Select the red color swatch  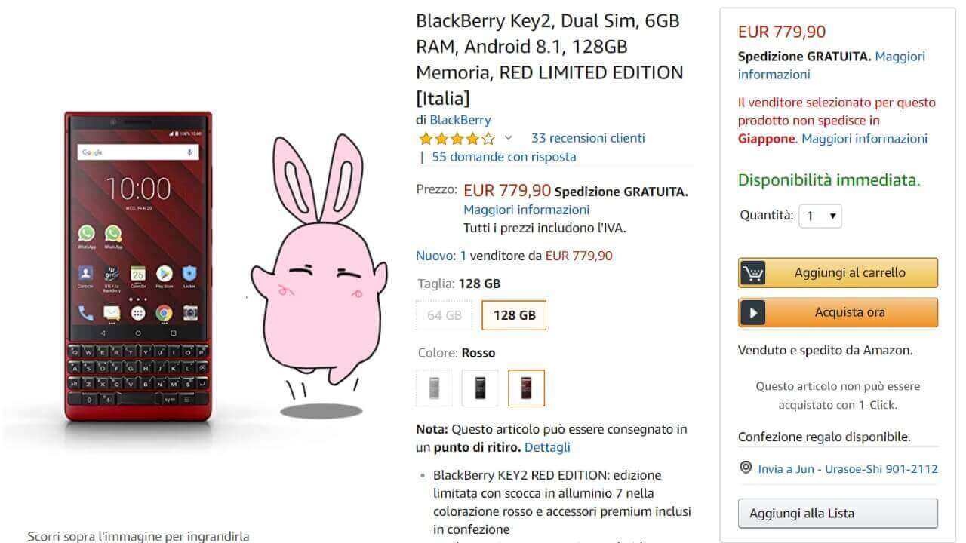526,388
